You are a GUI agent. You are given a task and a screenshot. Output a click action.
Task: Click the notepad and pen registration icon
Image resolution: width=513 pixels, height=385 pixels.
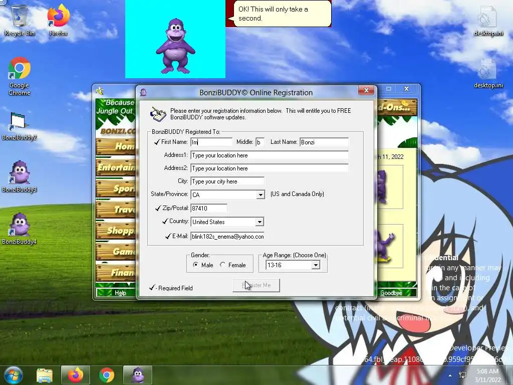tap(158, 114)
